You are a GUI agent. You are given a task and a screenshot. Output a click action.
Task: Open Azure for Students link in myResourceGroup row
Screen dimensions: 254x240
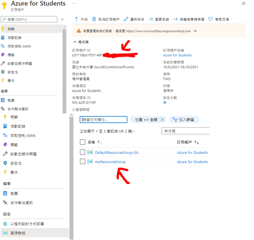[192, 162]
